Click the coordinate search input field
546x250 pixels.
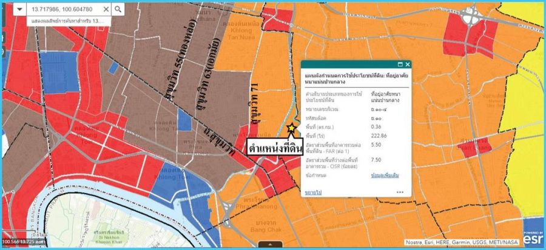[64, 10]
